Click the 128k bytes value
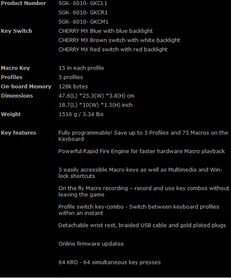Viewport: 231px width, 278px height. 73,87
